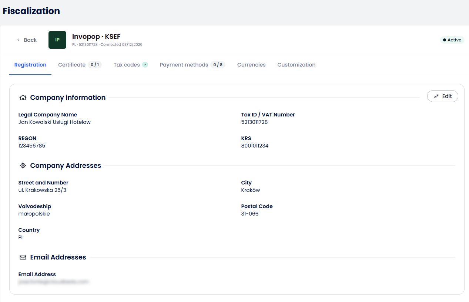Click the blurred email address value
469x302 pixels.
point(54,282)
